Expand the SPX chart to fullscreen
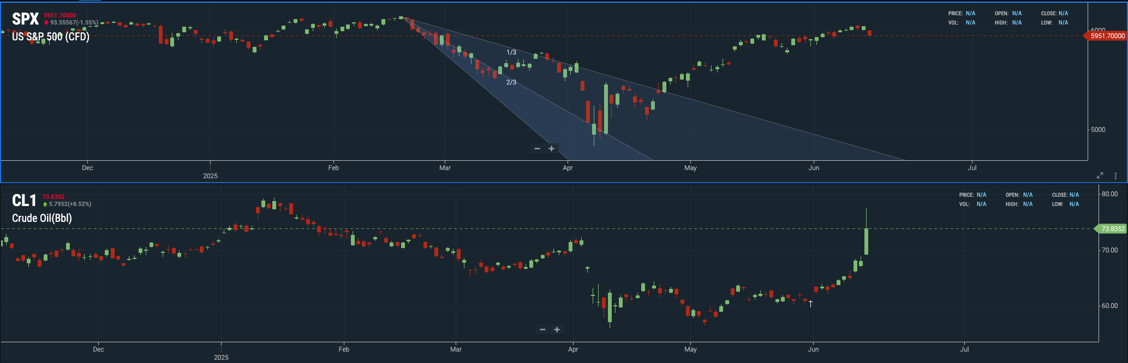Screen dimensions: 1128x363 (1100, 176)
